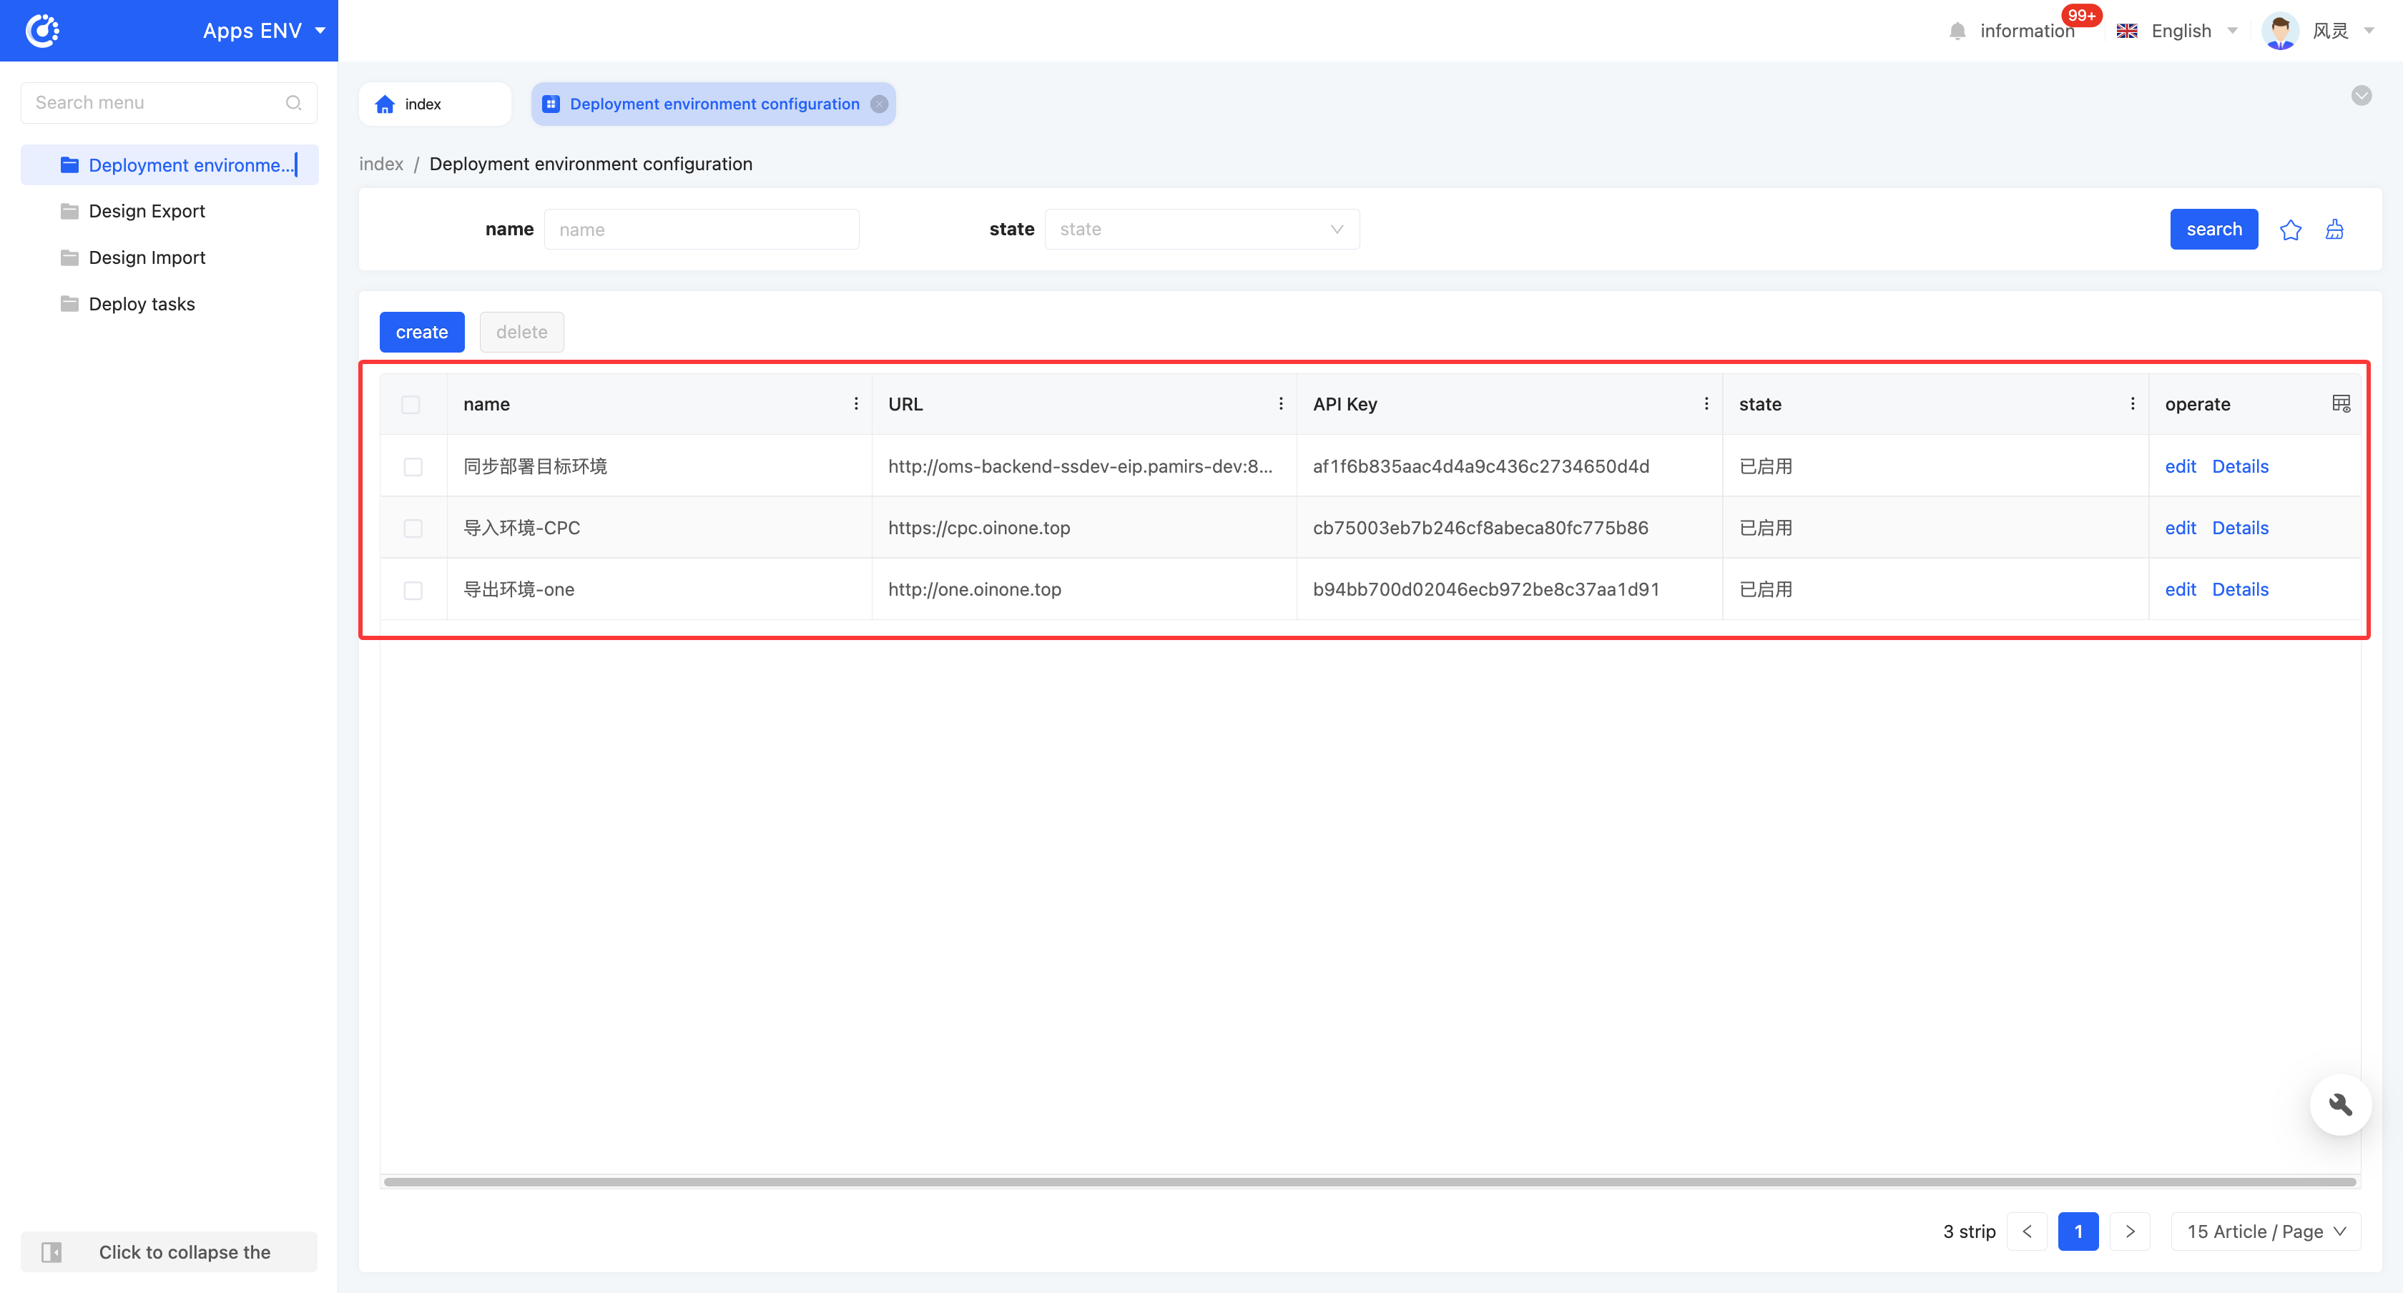The image size is (2403, 1293).
Task: Open the state filter dropdown
Action: [x=1201, y=230]
